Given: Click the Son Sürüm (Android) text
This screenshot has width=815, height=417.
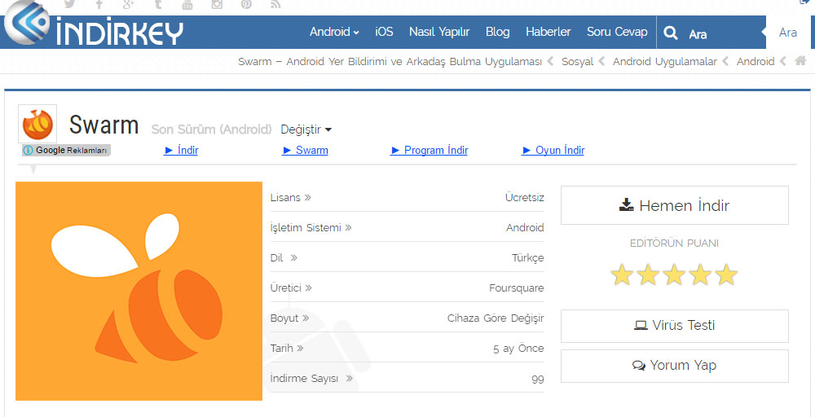Looking at the screenshot, I should coord(212,129).
